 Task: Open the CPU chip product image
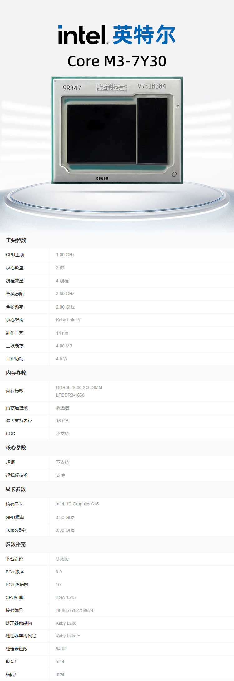point(117,130)
